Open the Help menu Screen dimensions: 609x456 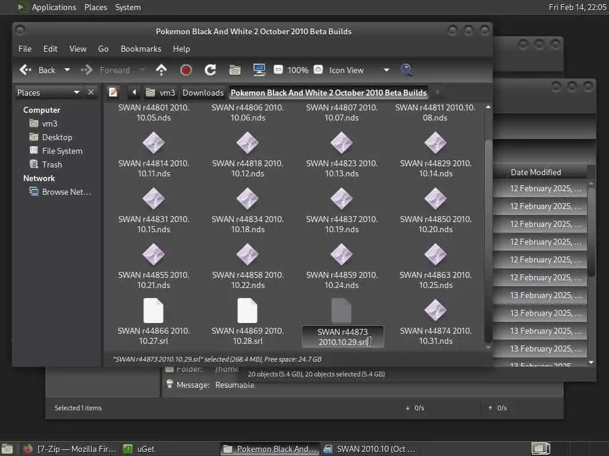[181, 49]
